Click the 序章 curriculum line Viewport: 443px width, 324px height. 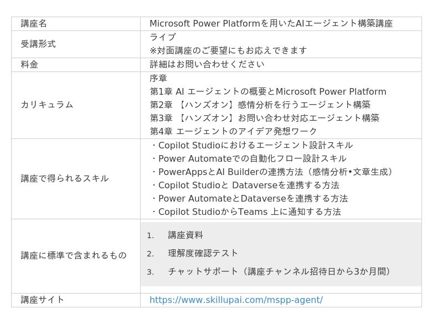point(158,78)
